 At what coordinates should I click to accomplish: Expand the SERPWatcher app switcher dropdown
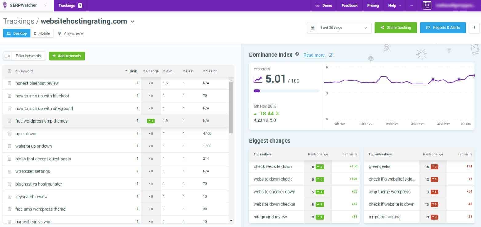pos(45,5)
